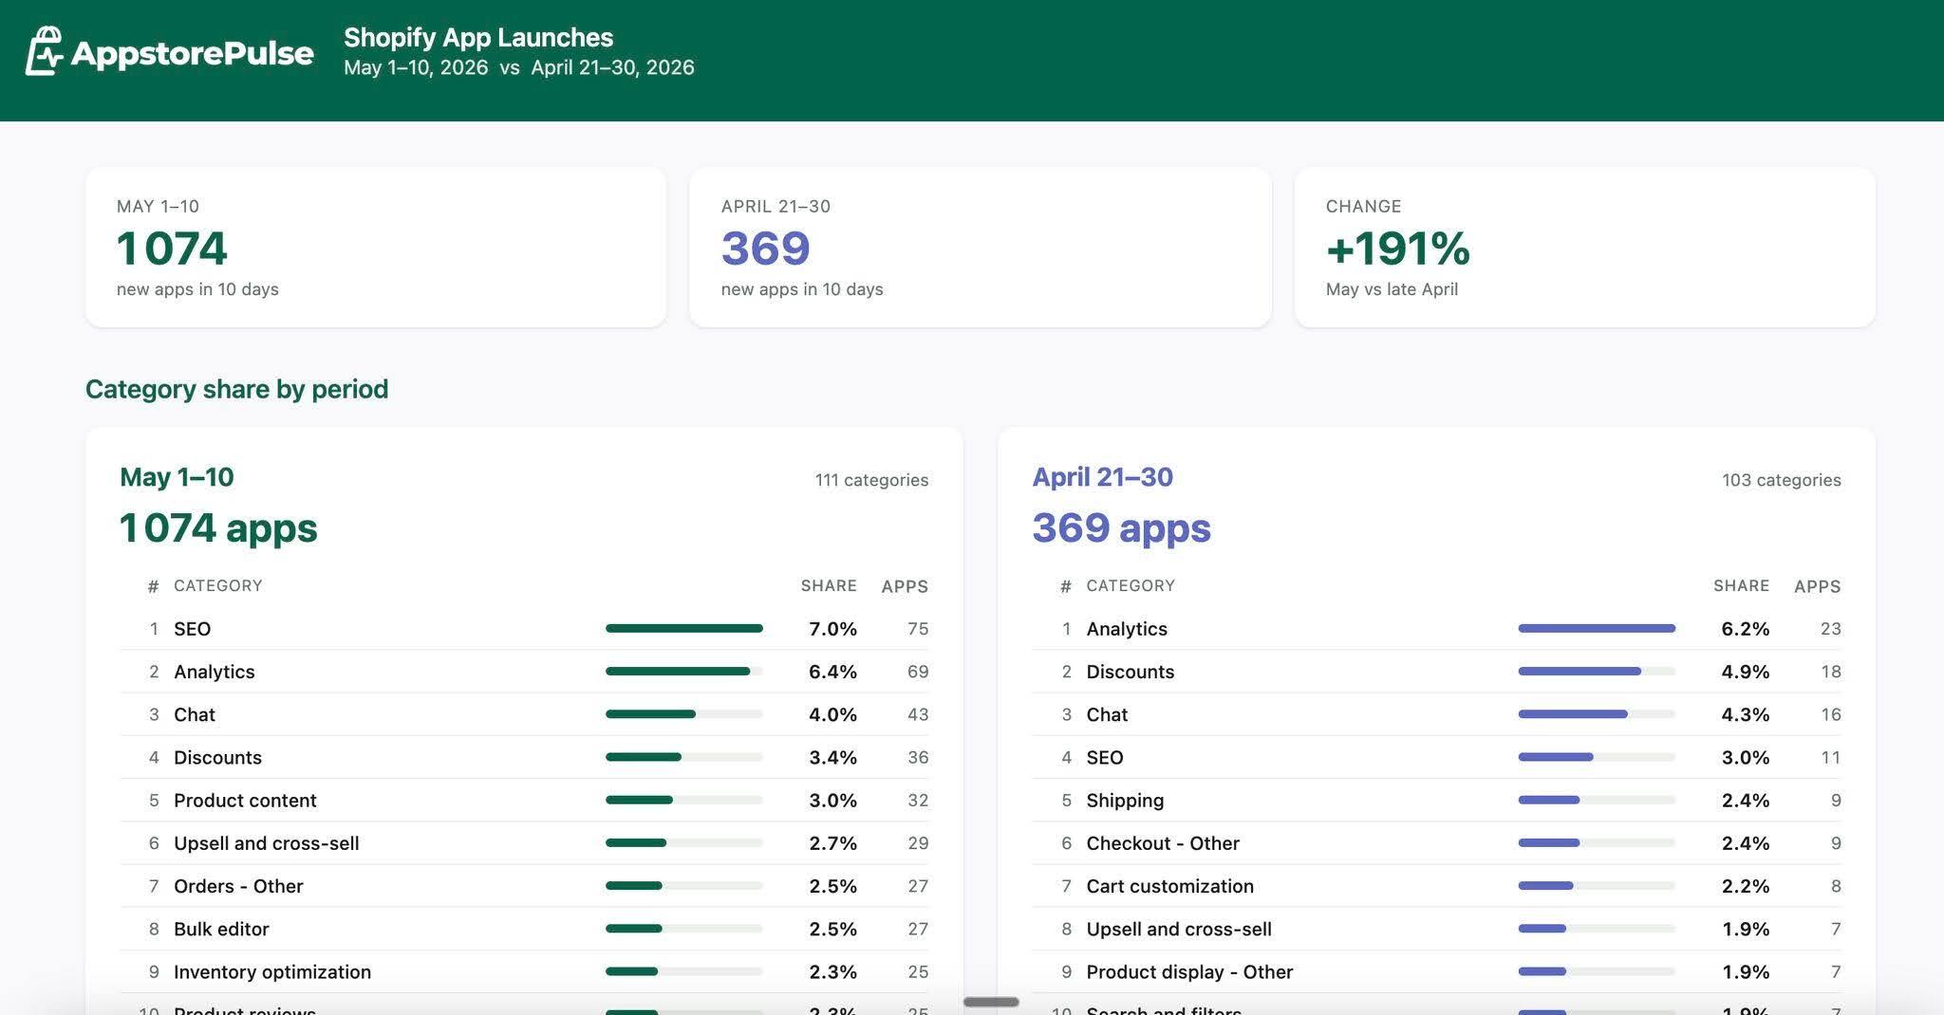1944x1015 pixels.
Task: Click the '111 categories' label
Action: pyautogui.click(x=871, y=480)
